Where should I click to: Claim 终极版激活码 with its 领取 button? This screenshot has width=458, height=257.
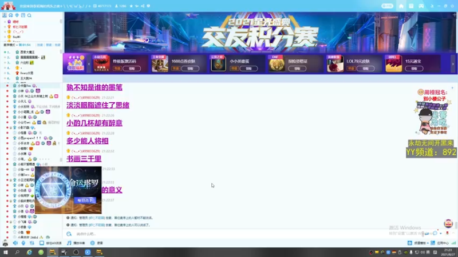point(132,69)
